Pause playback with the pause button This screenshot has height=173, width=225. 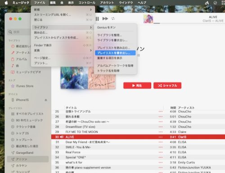coord(97,19)
